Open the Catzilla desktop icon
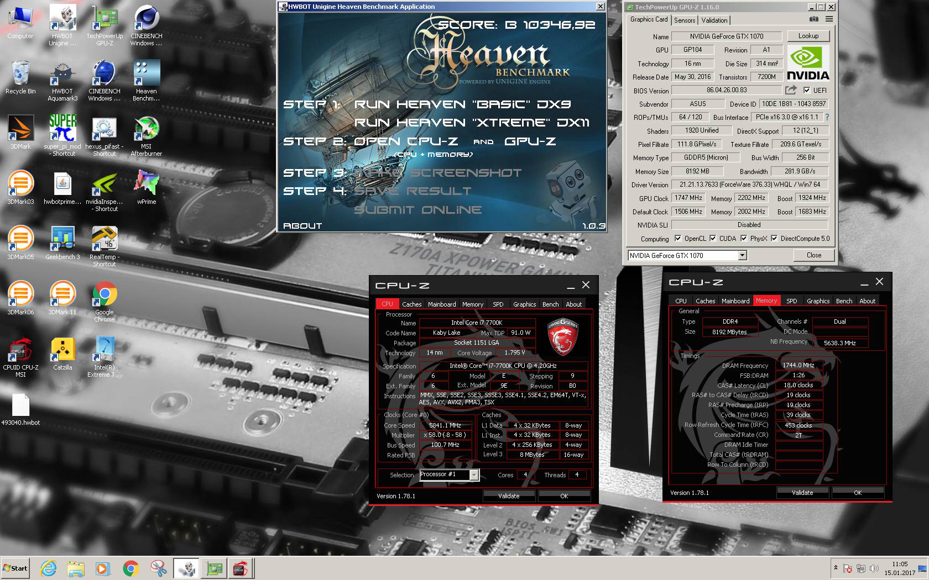Image resolution: width=929 pixels, height=580 pixels. coord(62,354)
